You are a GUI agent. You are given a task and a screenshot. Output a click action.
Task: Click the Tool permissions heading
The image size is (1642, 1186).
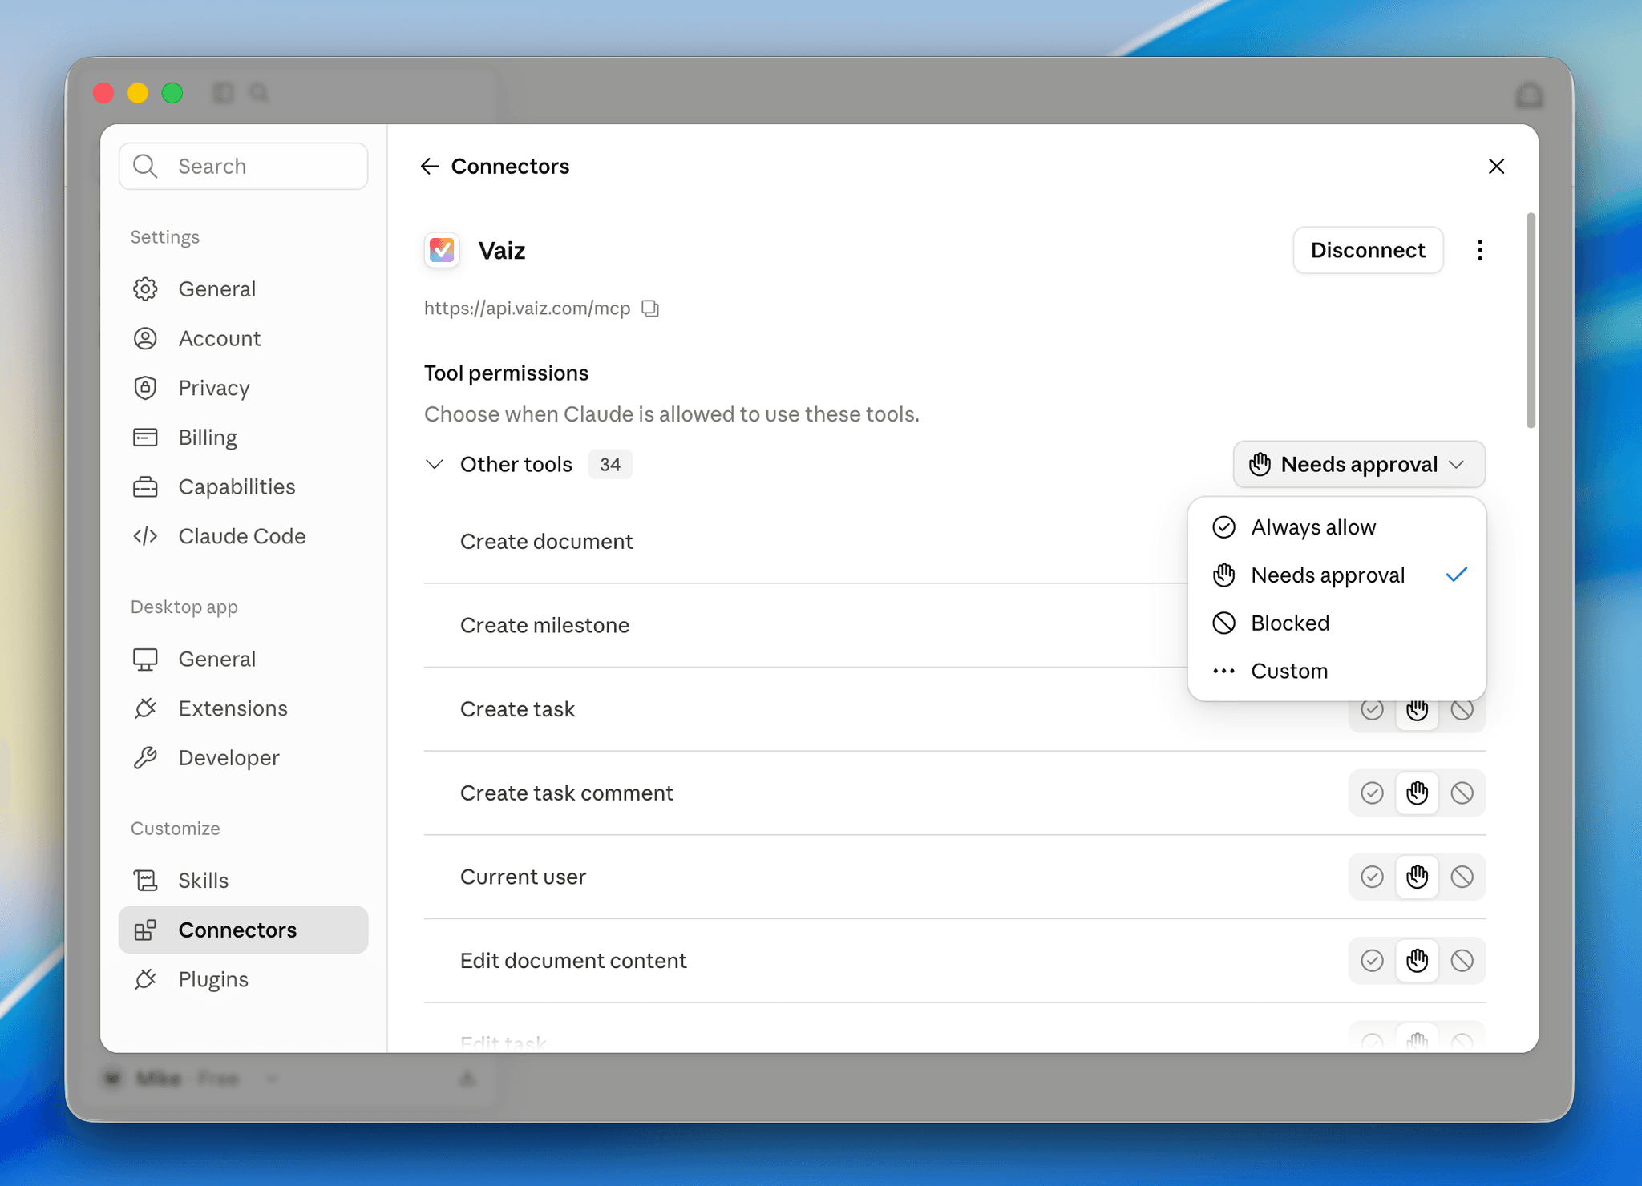click(506, 373)
